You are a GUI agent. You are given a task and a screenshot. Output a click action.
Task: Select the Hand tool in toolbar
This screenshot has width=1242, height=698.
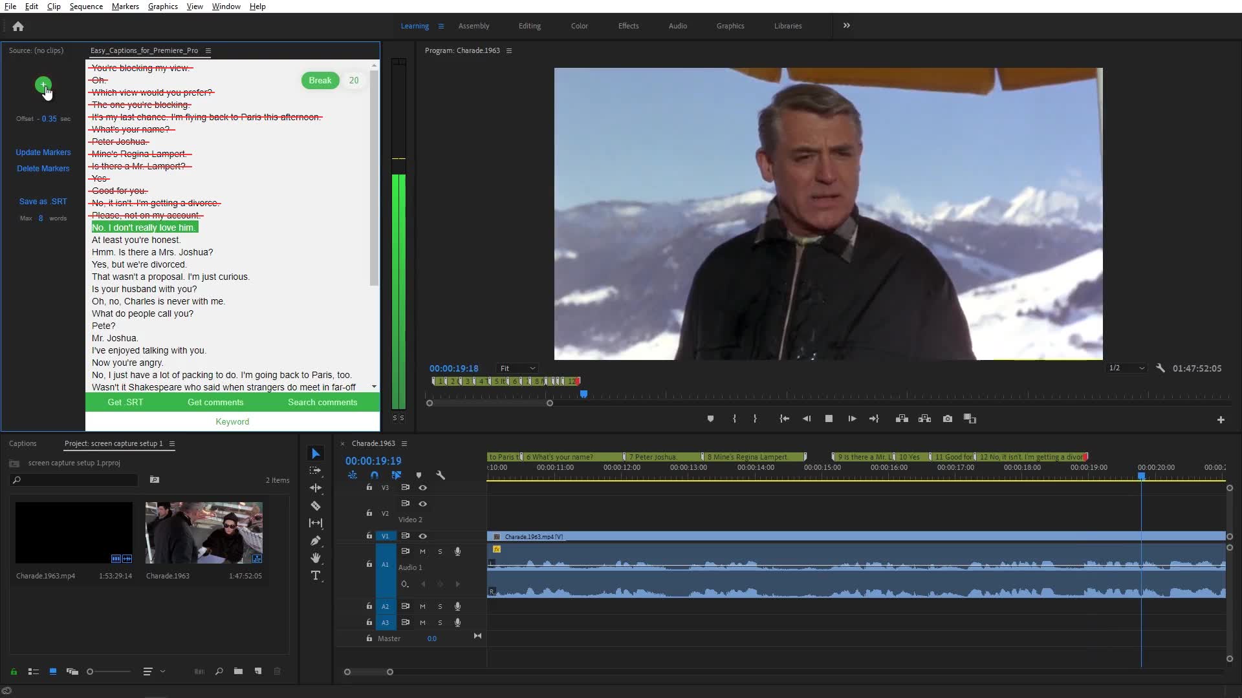click(316, 557)
